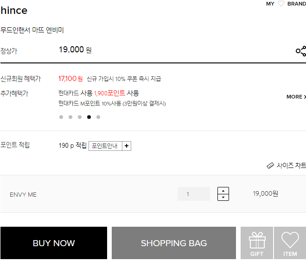Select the third benefit carousel dot
306x273 pixels.
[80, 117]
